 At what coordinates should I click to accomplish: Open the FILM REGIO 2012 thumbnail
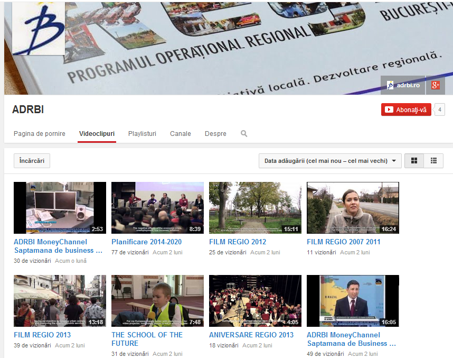[255, 208]
